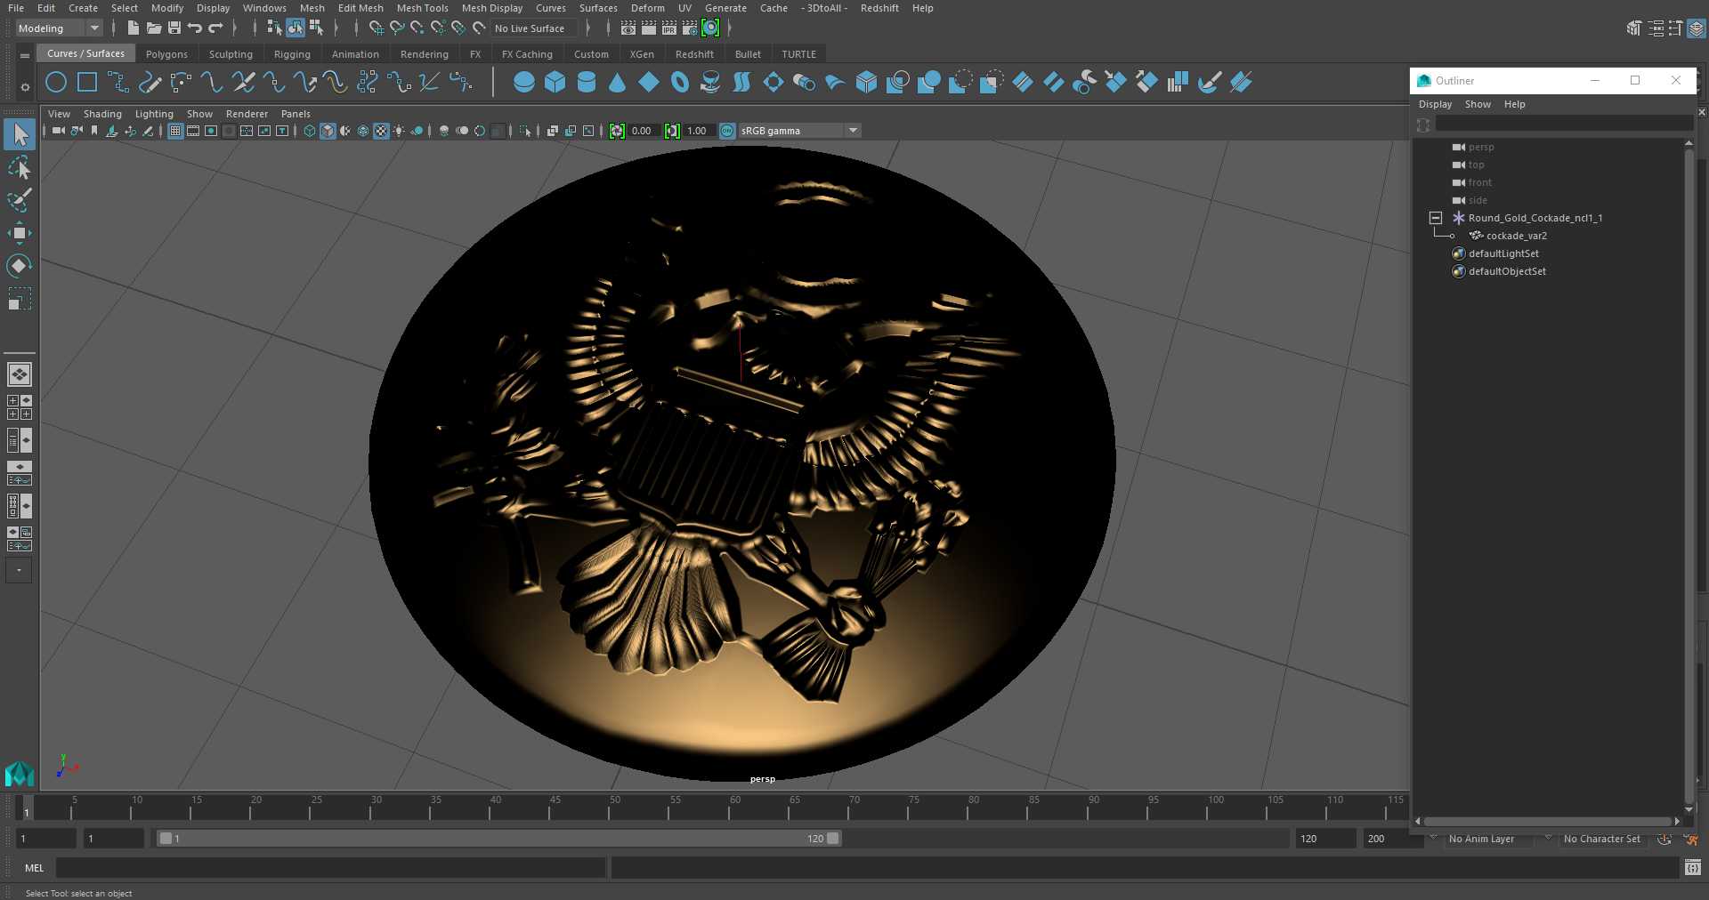Toggle film gate display in viewport
1709x900 pixels.
[x=193, y=131]
